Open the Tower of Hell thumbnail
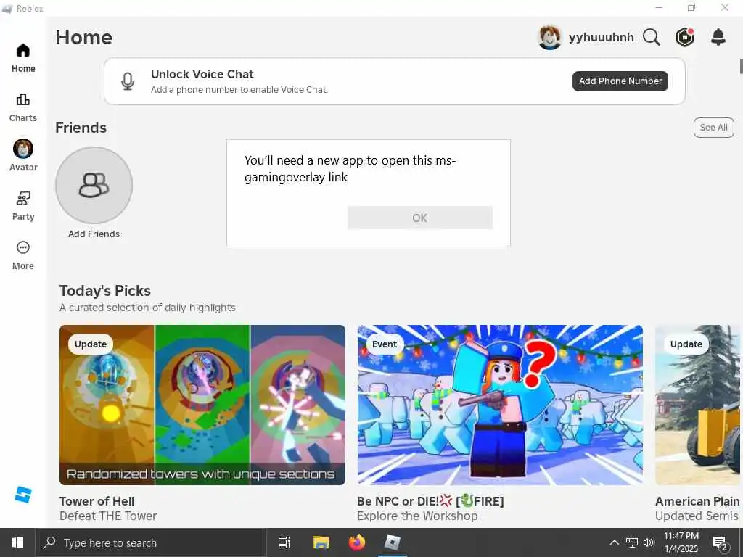The height and width of the screenshot is (557, 743). click(x=202, y=405)
